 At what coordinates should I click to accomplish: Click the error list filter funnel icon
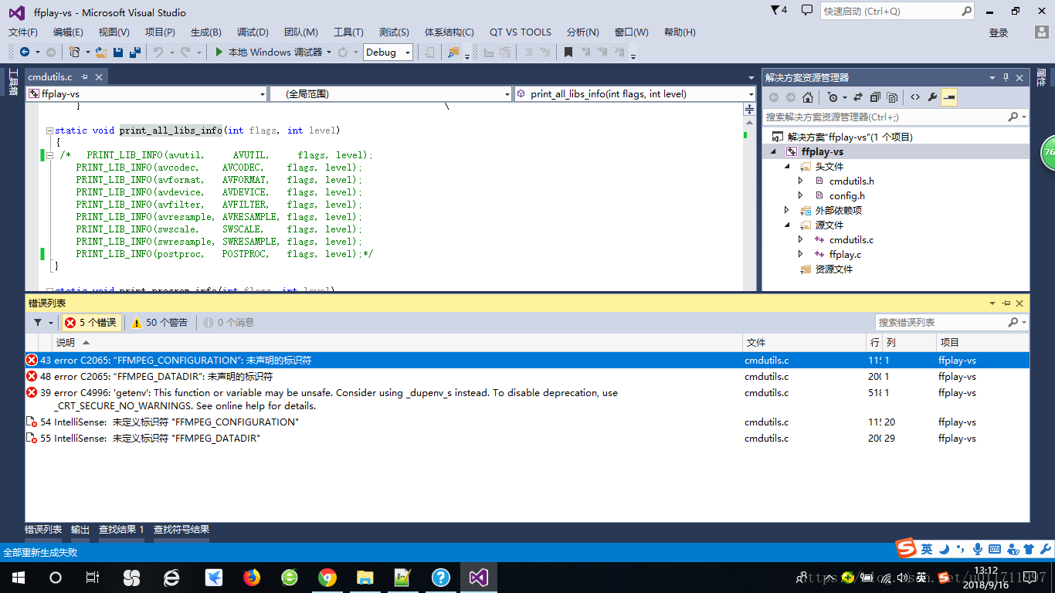pyautogui.click(x=38, y=323)
